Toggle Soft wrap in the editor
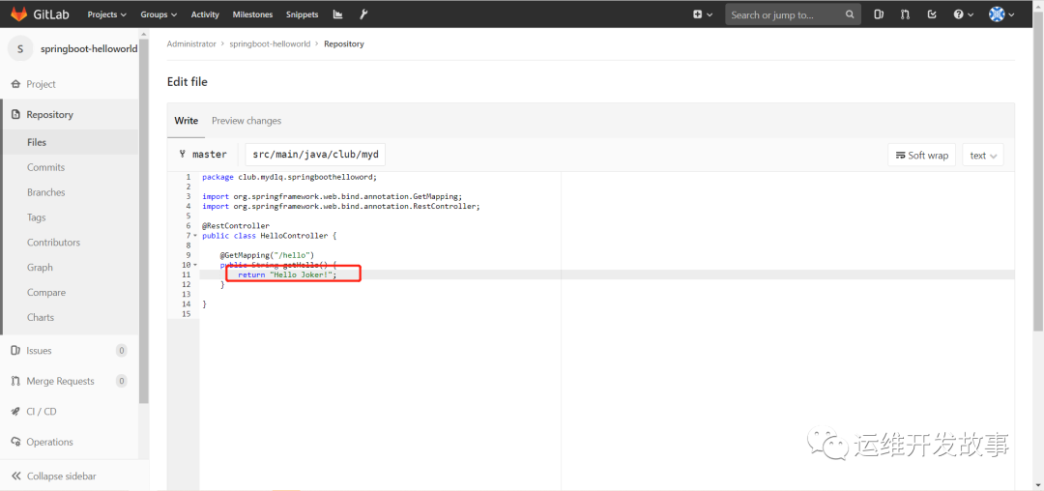1044x491 pixels. [922, 155]
